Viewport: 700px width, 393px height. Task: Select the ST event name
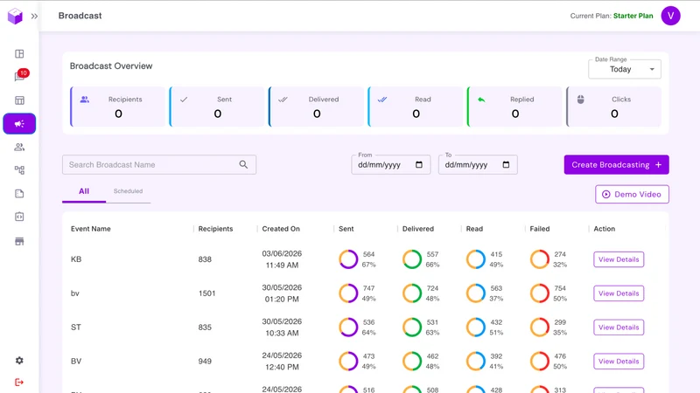click(x=76, y=327)
